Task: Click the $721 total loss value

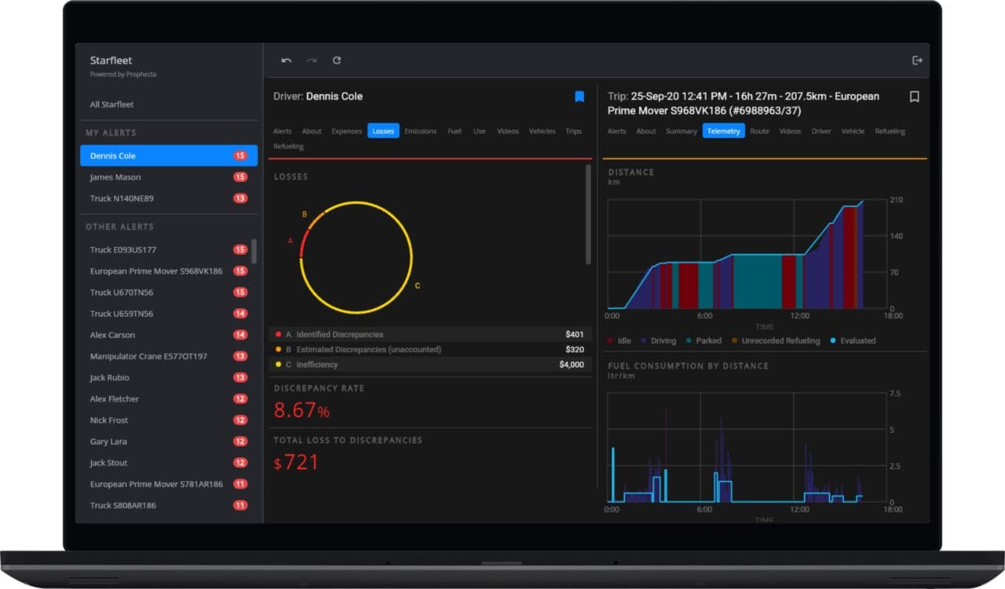Action: [x=296, y=463]
